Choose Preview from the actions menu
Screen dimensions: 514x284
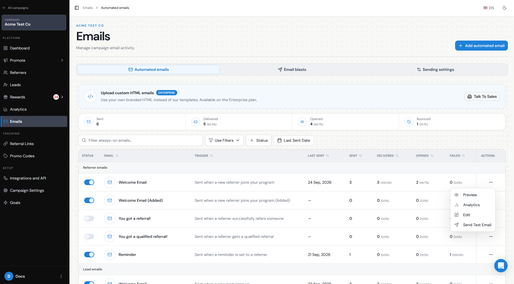(x=473, y=195)
